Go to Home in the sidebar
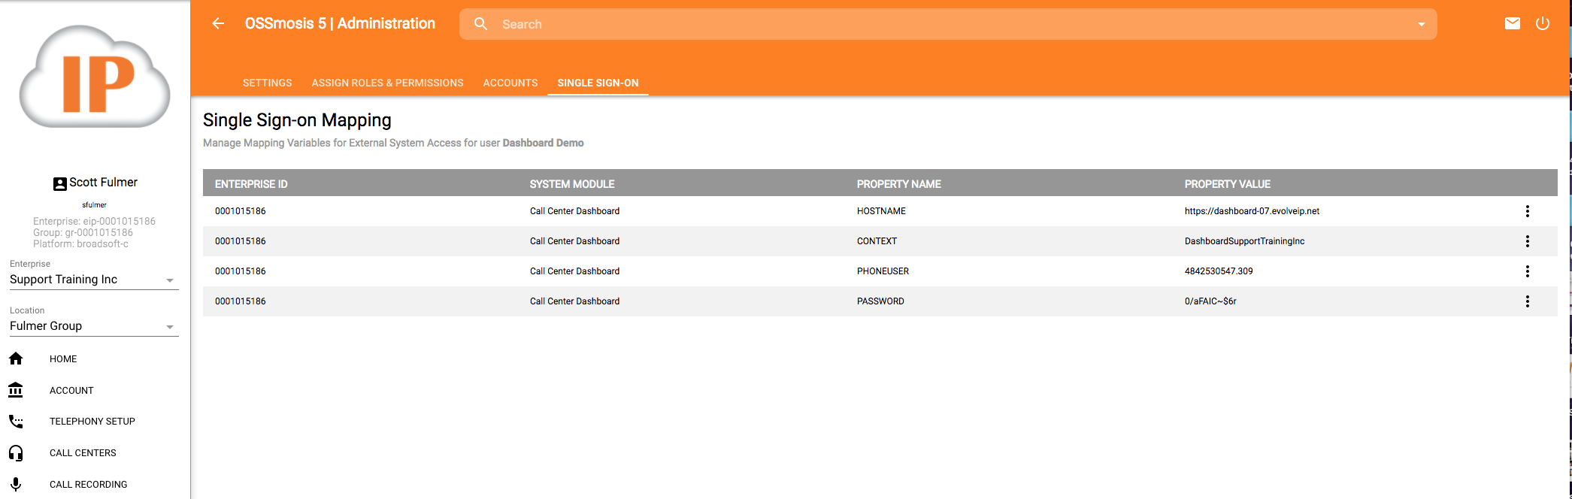The image size is (1572, 499). tap(63, 359)
